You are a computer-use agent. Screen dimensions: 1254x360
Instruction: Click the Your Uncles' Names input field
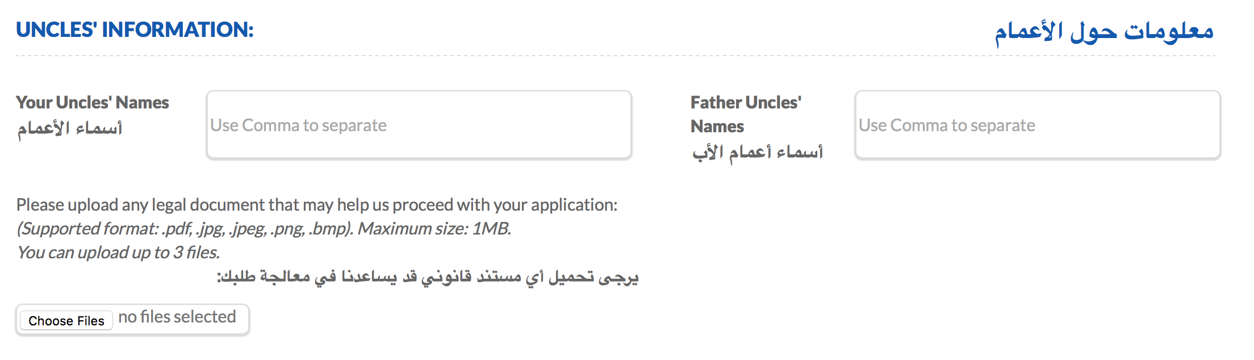click(x=419, y=125)
